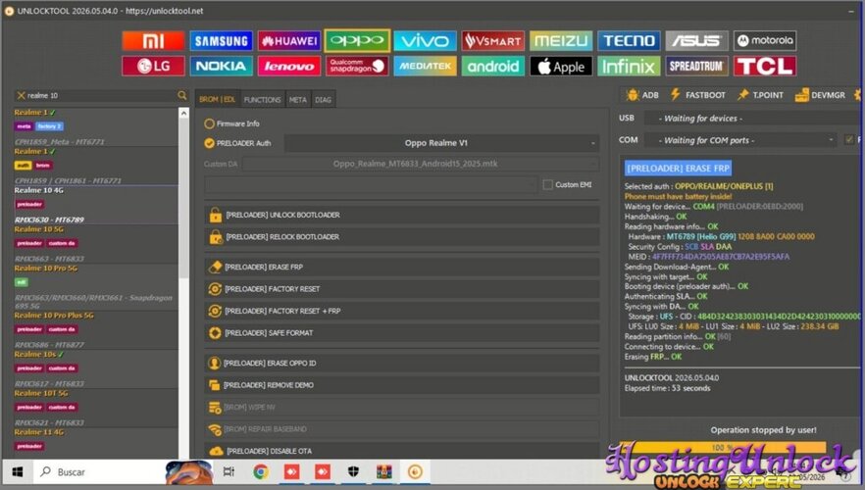Viewport: 865px width, 490px height.
Task: Click [PRELOADER] ERASE FRP button
Action: click(402, 267)
